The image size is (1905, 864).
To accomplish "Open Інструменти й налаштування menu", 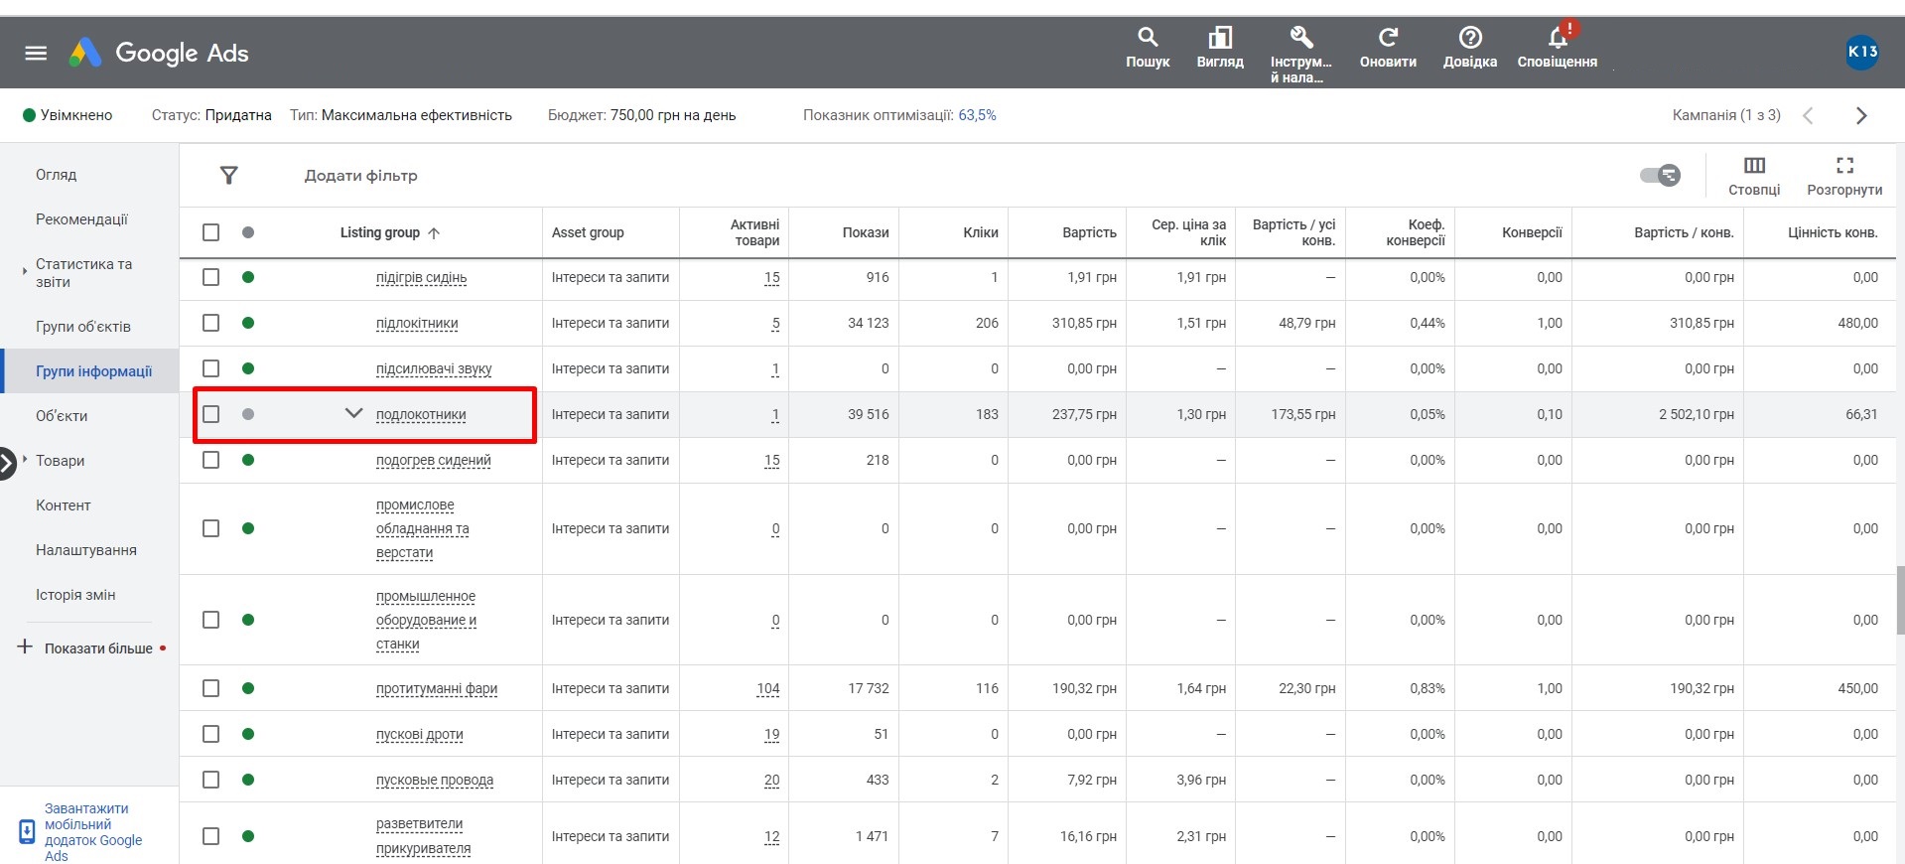I will coord(1300,55).
